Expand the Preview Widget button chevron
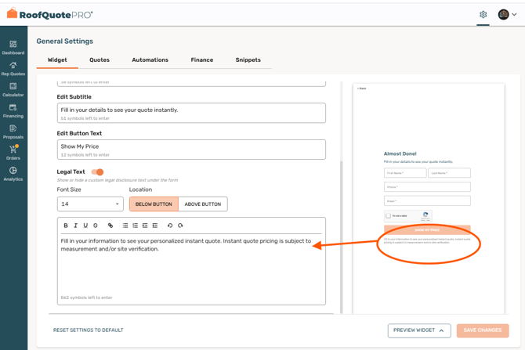 point(441,330)
